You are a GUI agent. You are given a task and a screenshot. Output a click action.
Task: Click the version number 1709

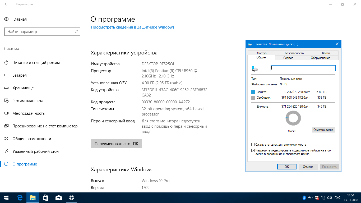pyautogui.click(x=146, y=188)
